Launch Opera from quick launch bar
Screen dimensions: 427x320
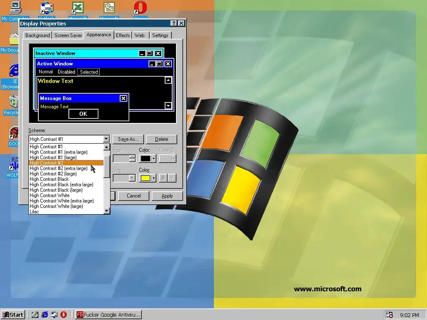pos(63,315)
